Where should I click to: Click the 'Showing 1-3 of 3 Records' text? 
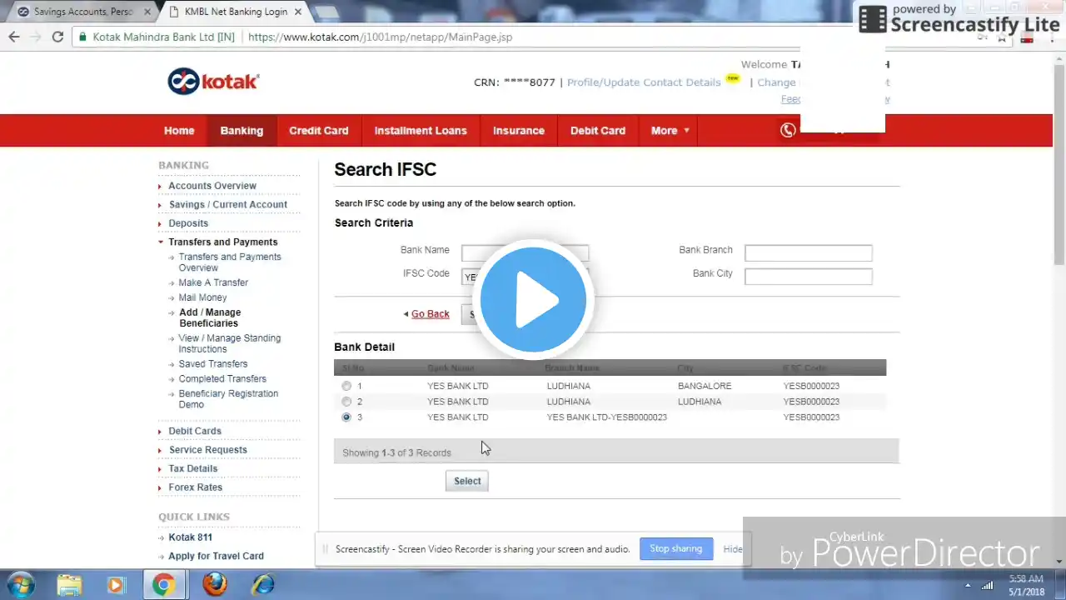[396, 452]
